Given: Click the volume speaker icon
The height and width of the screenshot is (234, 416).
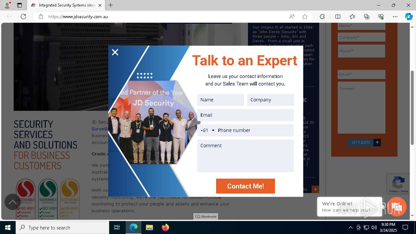Looking at the screenshot, I should [x=374, y=227].
